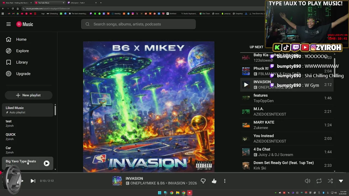Toggle shuffle mode
The image size is (349, 196).
point(330,181)
